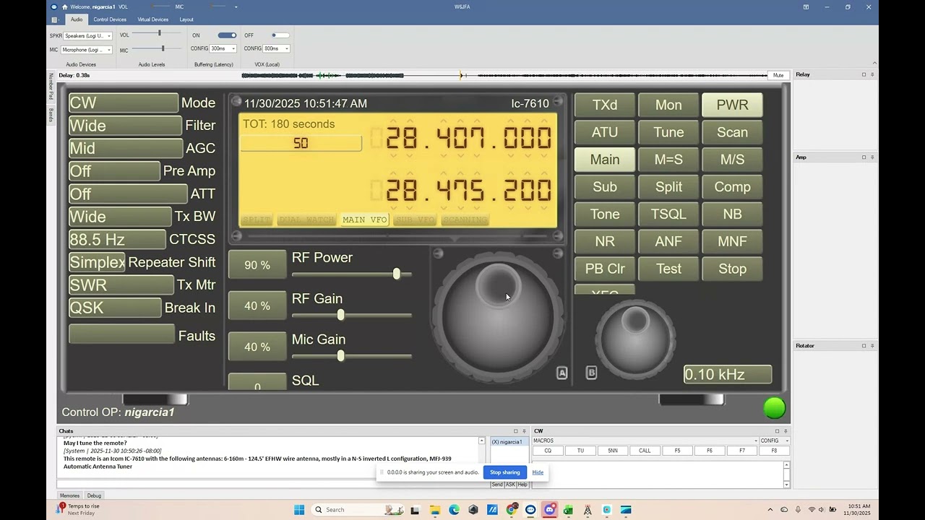Click the Windows taskbar Search box
Image resolution: width=925 pixels, height=520 pixels.
click(358, 510)
